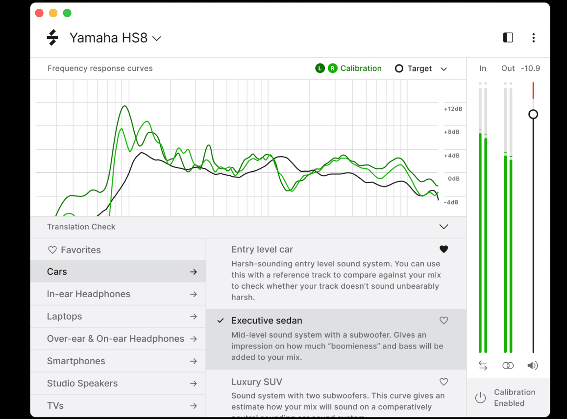This screenshot has height=419, width=567.
Task: Click the Sonarworks logo icon
Action: [x=52, y=38]
